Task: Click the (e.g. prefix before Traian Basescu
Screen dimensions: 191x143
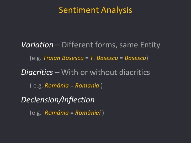Action: pyautogui.click(x=36, y=58)
